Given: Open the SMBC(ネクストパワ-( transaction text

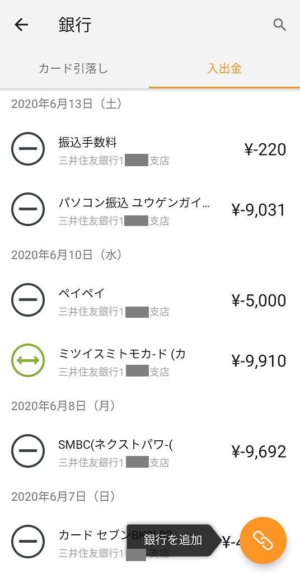Looking at the screenshot, I should (x=116, y=444).
